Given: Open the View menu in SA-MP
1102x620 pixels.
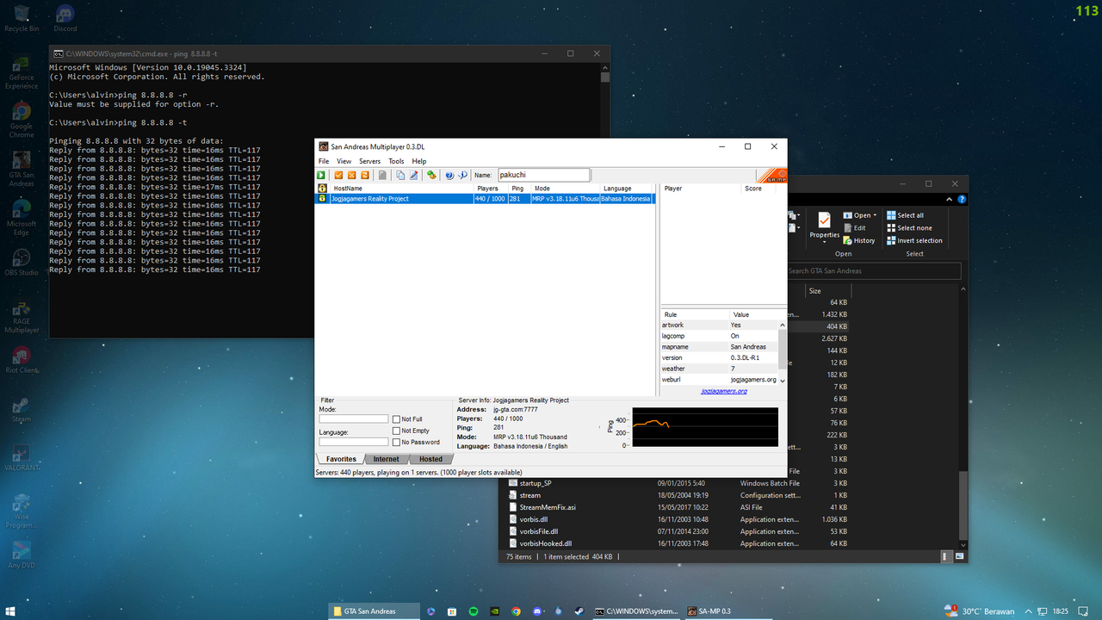Looking at the screenshot, I should pos(344,161).
